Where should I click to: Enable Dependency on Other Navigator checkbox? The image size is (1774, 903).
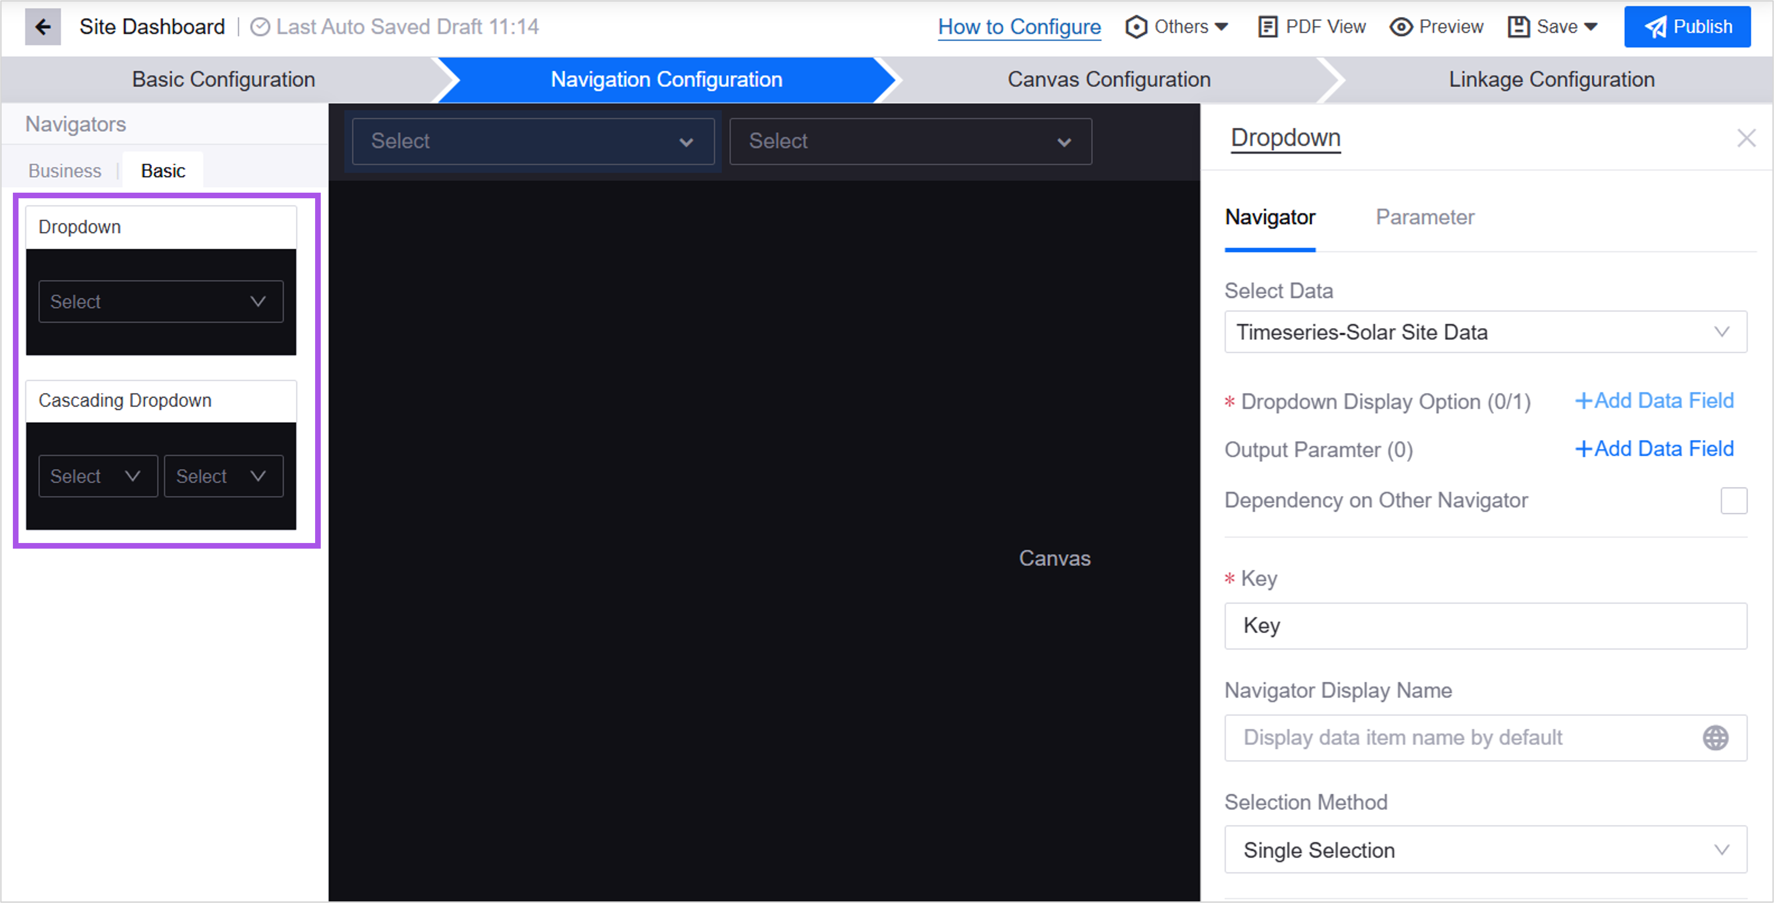click(x=1733, y=500)
